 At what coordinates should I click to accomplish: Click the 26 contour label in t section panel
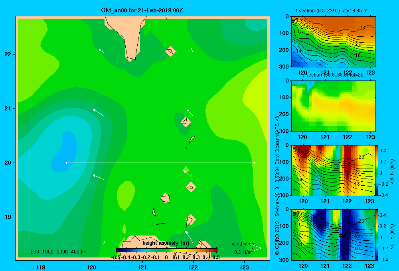coord(362,28)
